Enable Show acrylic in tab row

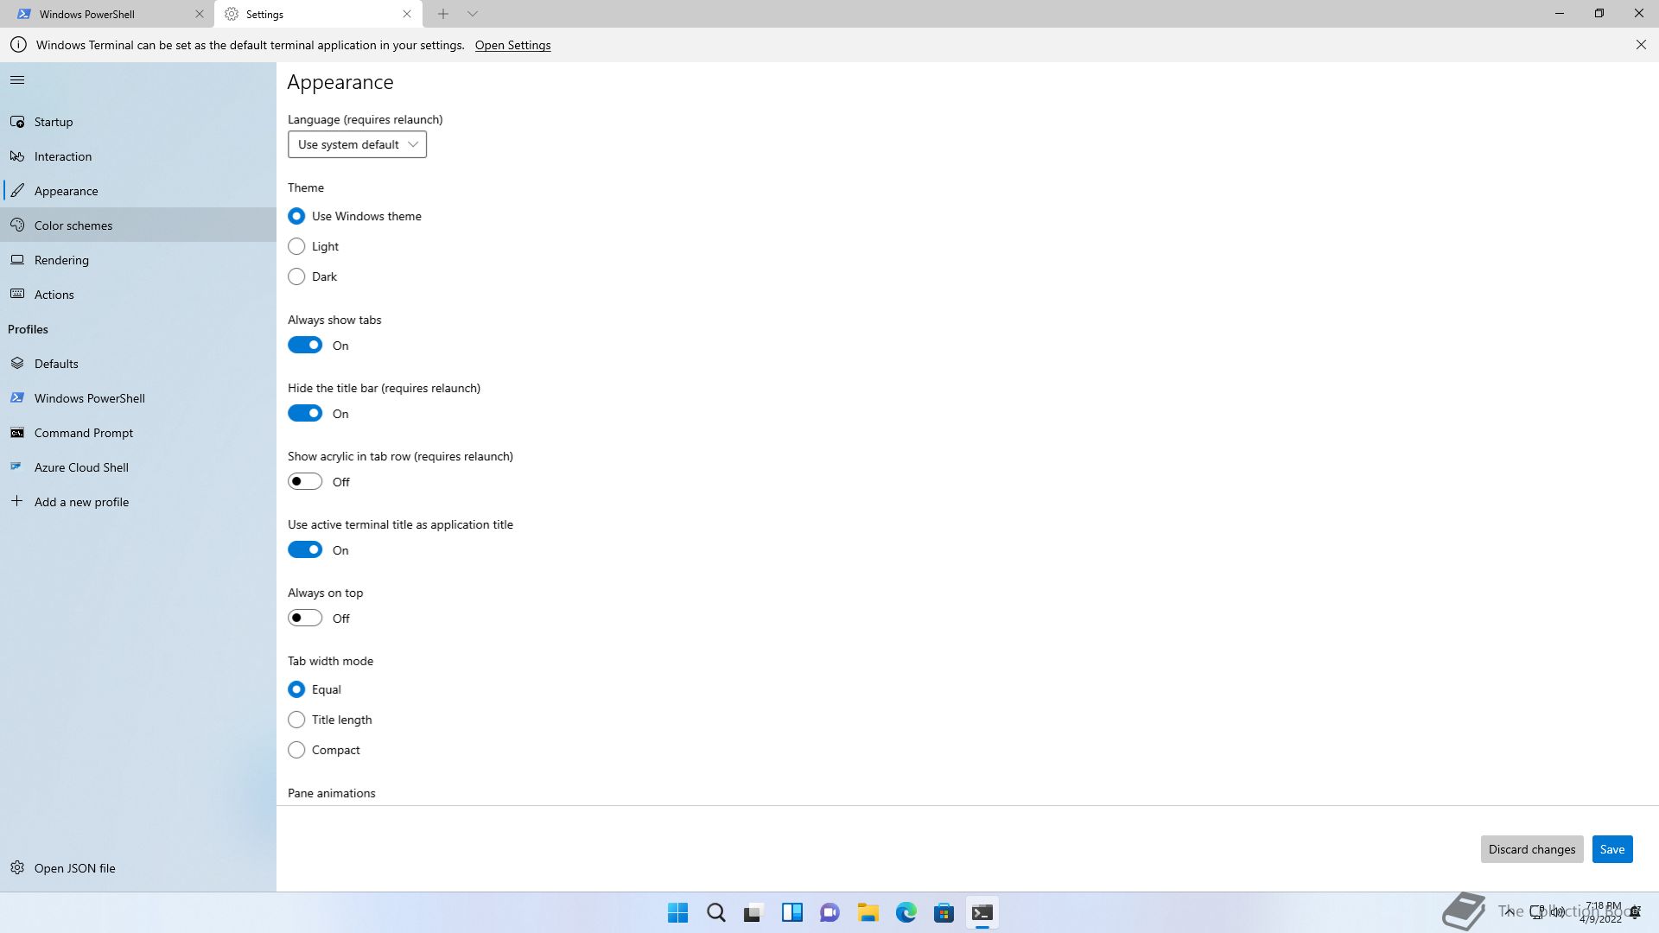click(305, 481)
